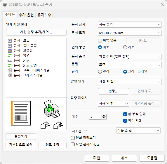This screenshot has width=167, height=164.
Task: Open the 다중 페이지 dropdown
Action: [114, 104]
